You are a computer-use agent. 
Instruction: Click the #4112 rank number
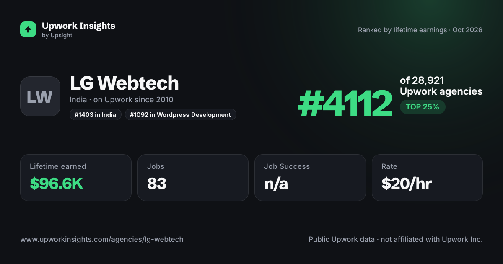(x=345, y=104)
